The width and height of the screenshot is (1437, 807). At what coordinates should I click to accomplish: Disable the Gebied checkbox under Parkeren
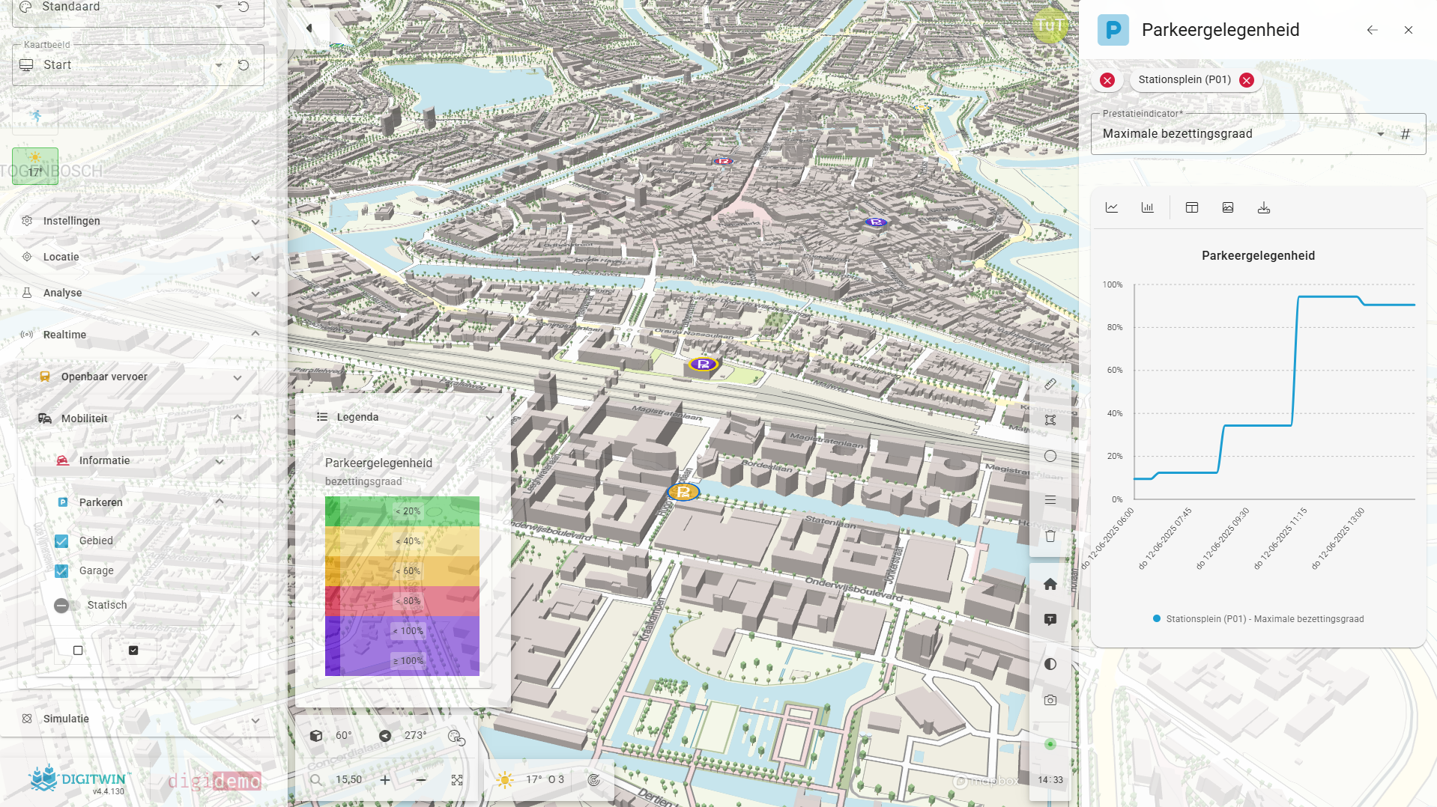(x=61, y=540)
